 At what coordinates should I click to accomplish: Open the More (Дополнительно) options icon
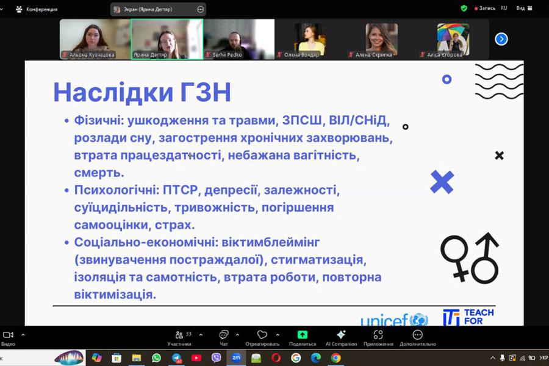(417, 336)
